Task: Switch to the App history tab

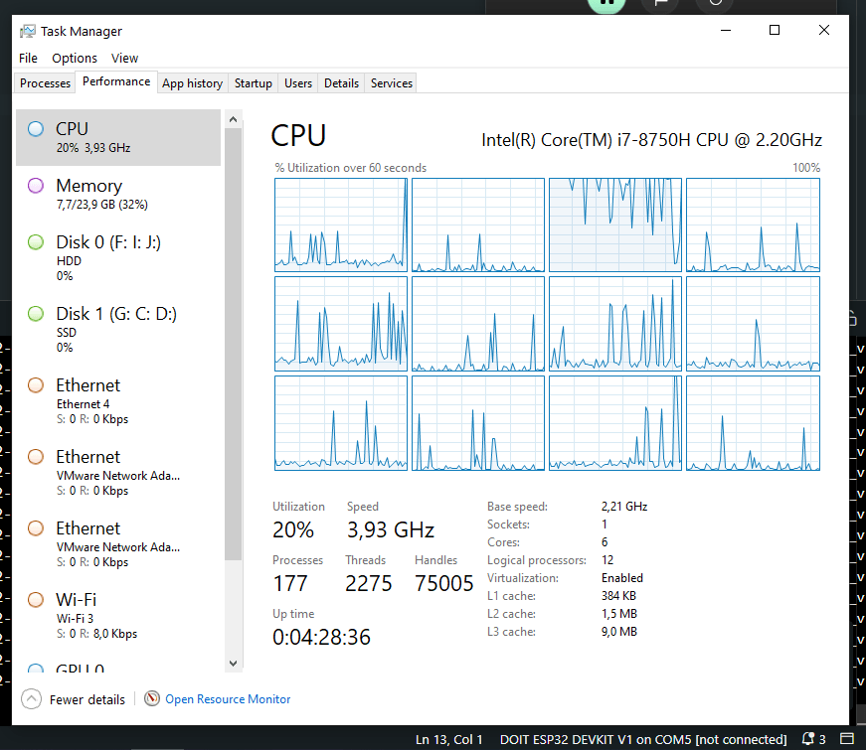Action: pyautogui.click(x=192, y=83)
